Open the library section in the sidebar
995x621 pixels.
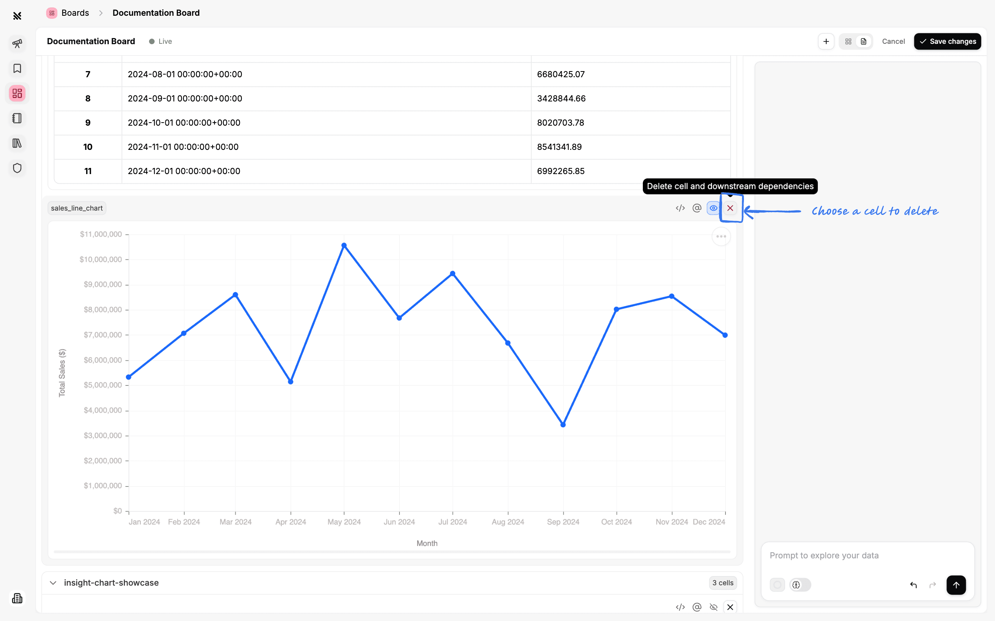(17, 143)
